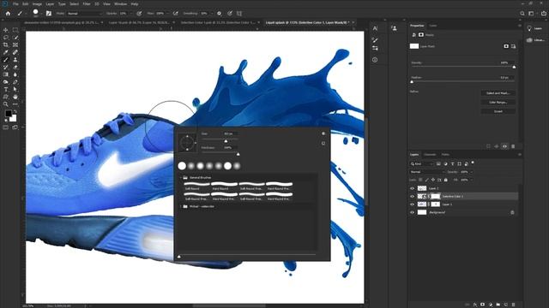Select first Hard Round brush preset

[224, 186]
